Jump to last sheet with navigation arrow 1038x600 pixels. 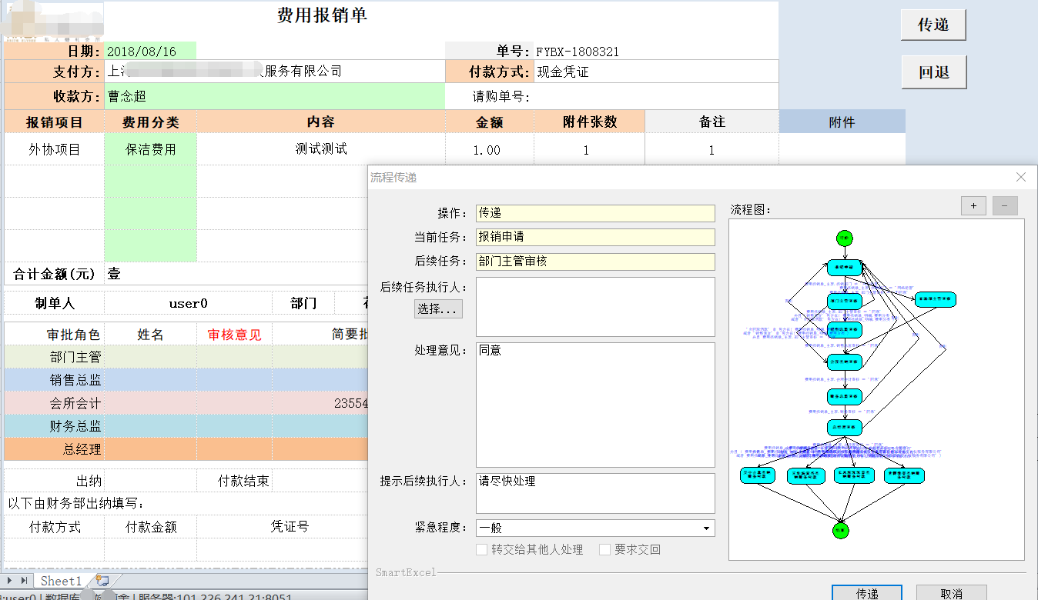(25, 581)
